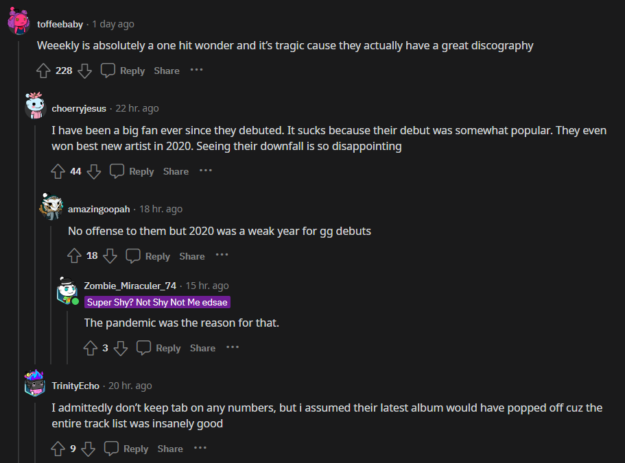Open more options on choerryjesus's comment
Image resolution: width=625 pixels, height=463 pixels.
(206, 171)
